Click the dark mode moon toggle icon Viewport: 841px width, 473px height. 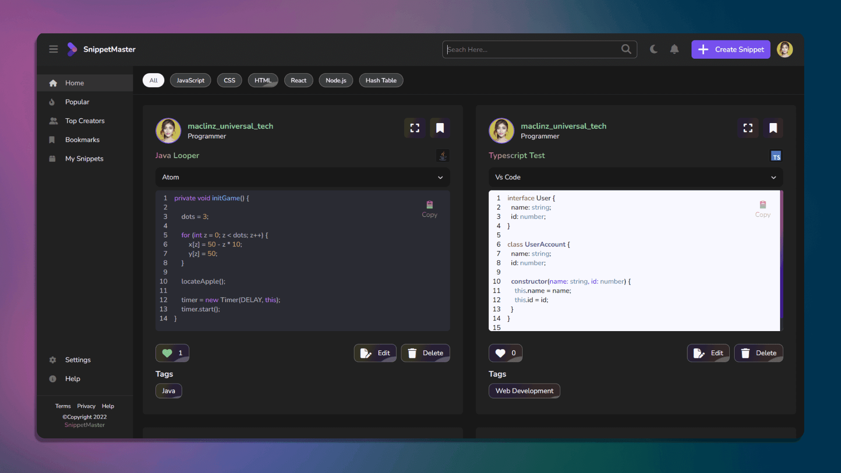click(x=653, y=49)
